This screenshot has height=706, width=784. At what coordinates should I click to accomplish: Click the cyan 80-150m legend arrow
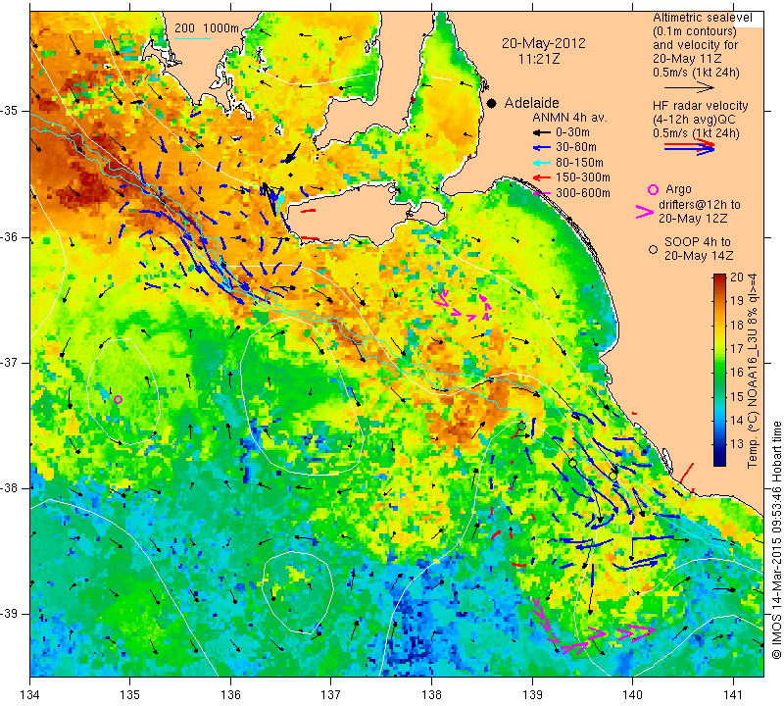coord(541,163)
